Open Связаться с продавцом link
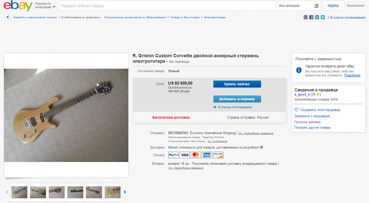The width and height of the screenshot is (369, 203). [312, 116]
